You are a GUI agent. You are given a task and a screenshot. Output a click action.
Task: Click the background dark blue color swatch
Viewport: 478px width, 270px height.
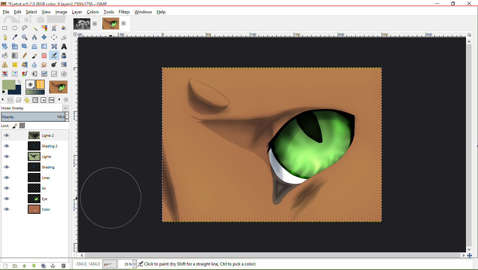click(x=17, y=90)
